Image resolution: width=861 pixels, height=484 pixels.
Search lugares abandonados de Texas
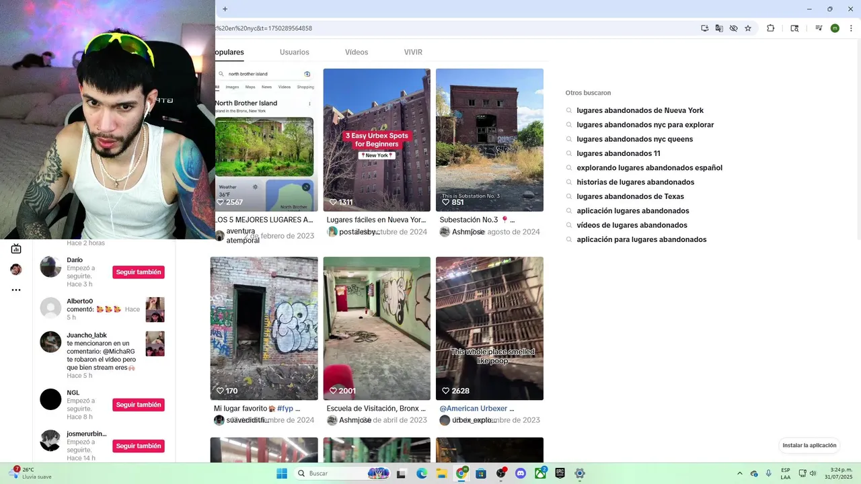pyautogui.click(x=630, y=196)
